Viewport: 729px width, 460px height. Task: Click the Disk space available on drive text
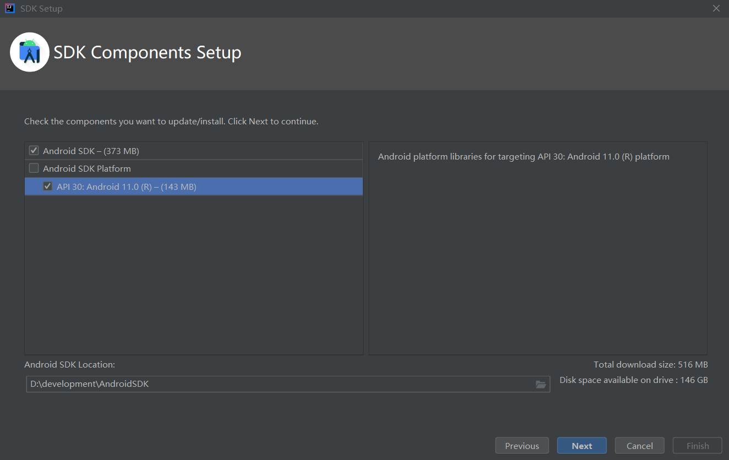(634, 380)
